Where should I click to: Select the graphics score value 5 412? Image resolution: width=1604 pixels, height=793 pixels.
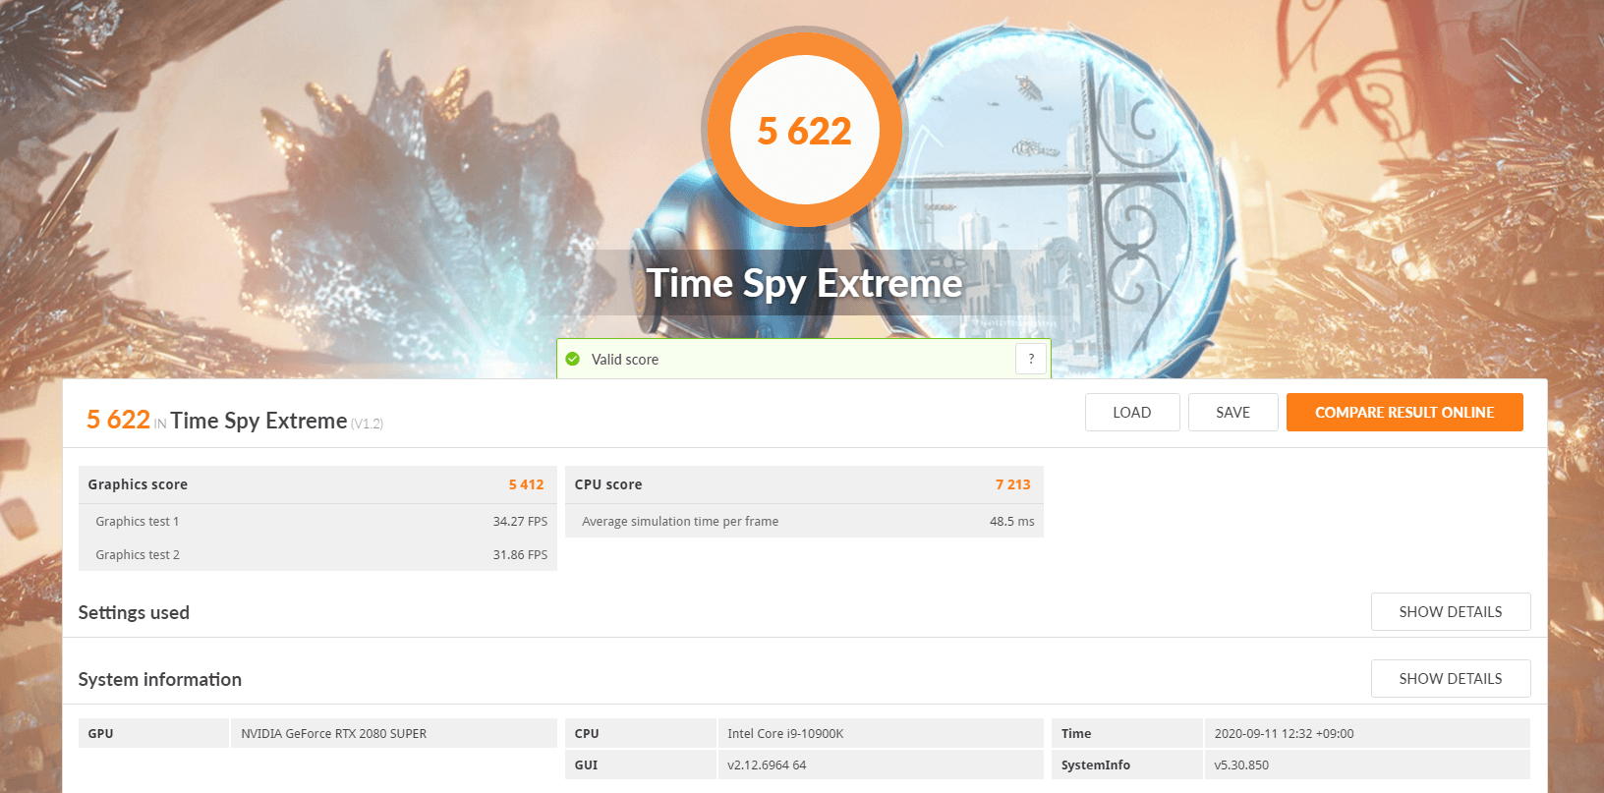click(x=526, y=484)
